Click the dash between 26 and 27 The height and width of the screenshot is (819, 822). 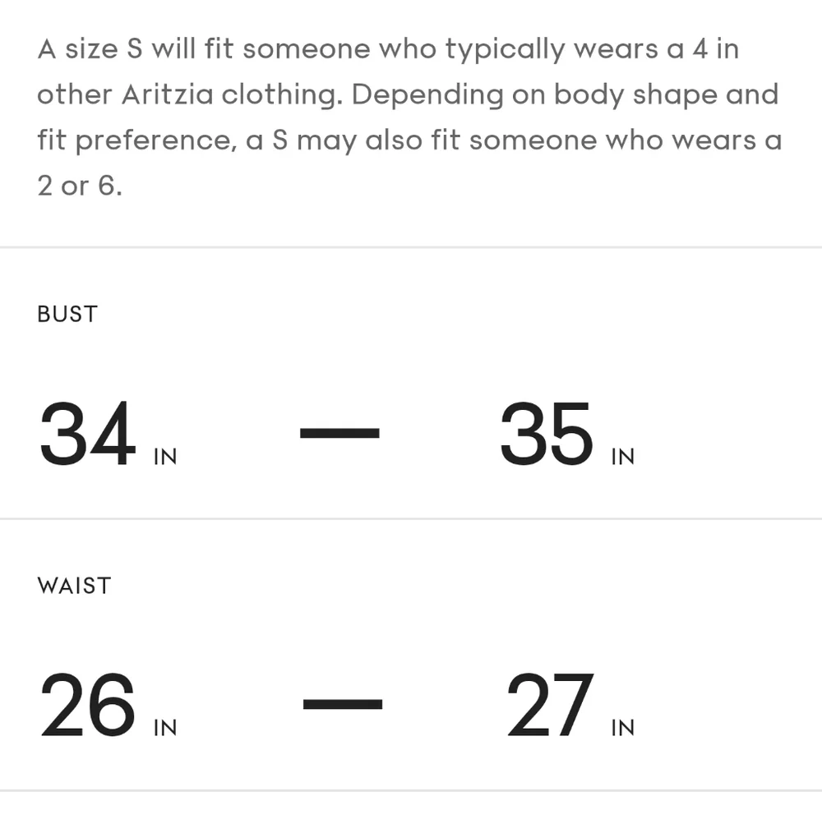click(342, 704)
